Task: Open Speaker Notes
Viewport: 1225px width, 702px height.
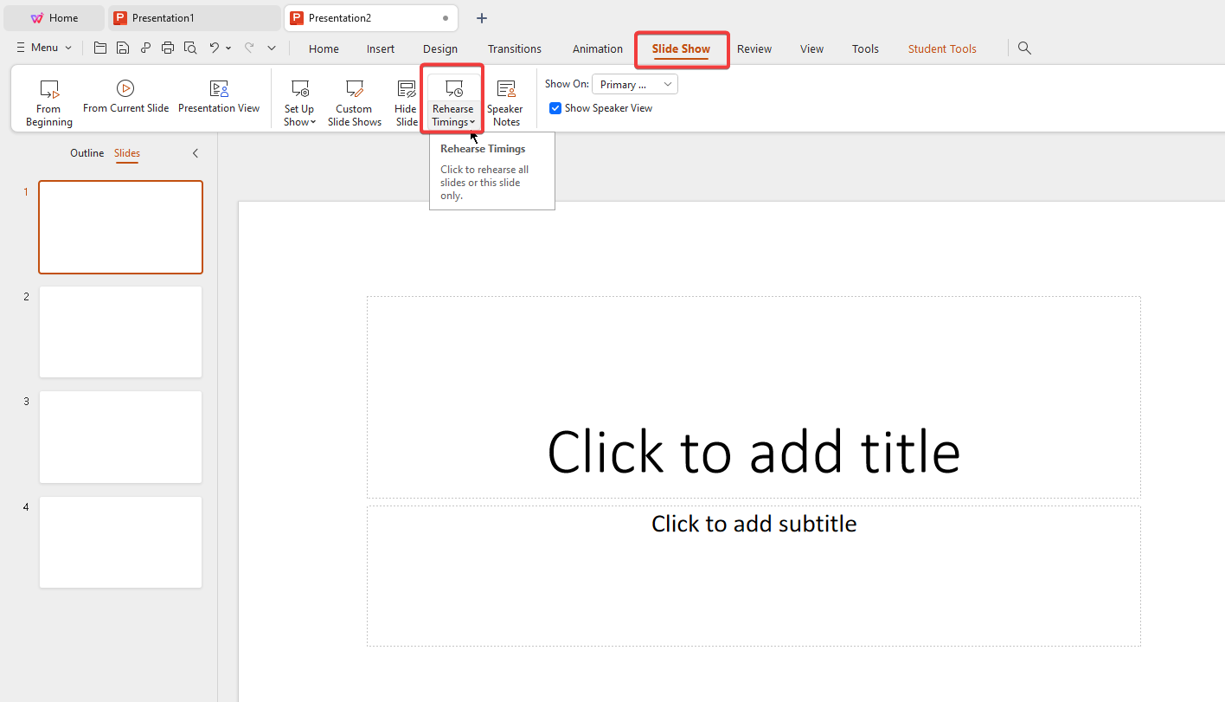Action: (505, 98)
